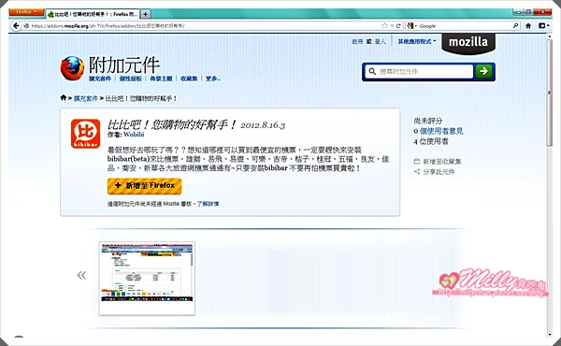This screenshot has width=561, height=346.
Task: Open the orange Firefox menu button
Action: 26,12
